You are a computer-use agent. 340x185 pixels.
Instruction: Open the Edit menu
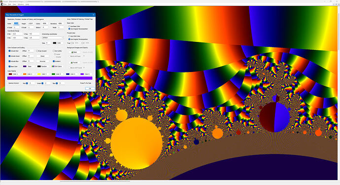coord(9,4)
